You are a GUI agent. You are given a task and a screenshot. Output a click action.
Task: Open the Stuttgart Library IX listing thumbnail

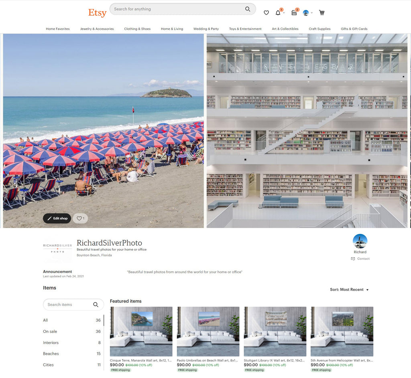[x=275, y=331]
